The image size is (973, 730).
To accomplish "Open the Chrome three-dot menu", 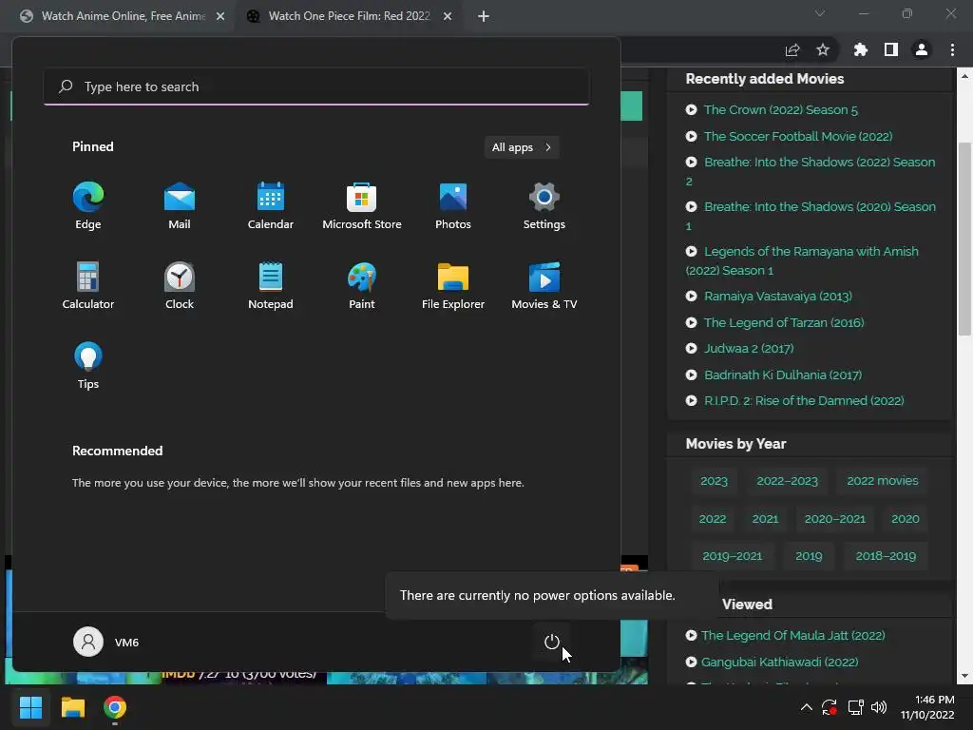I will 952,49.
